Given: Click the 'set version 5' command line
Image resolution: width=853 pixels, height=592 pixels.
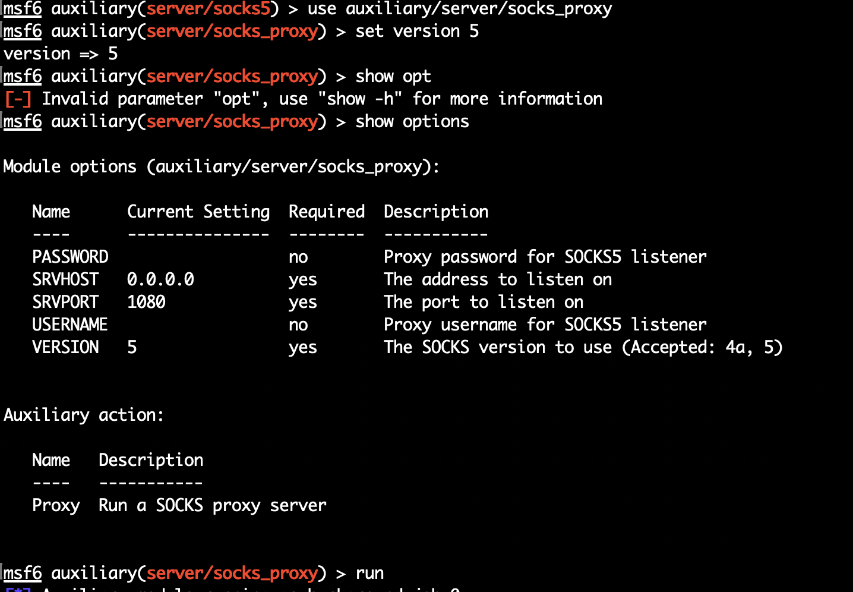Looking at the screenshot, I should [416, 30].
